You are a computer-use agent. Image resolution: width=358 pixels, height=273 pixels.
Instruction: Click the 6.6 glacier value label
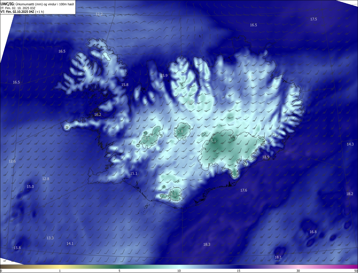(x=147, y=139)
